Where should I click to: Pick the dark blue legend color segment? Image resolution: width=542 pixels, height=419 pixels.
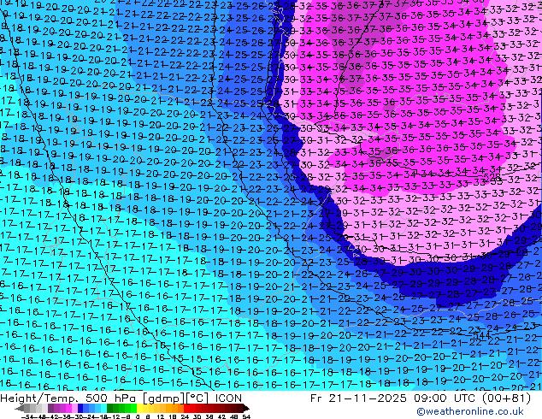tap(80, 408)
